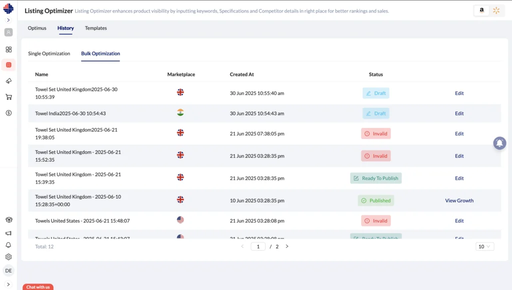Open the sidebar bell notifications icon
The width and height of the screenshot is (512, 290).
pyautogui.click(x=8, y=245)
